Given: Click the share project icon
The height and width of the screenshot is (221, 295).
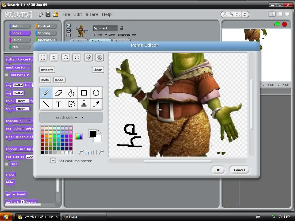Looking at the screenshot, I should 56,14.
